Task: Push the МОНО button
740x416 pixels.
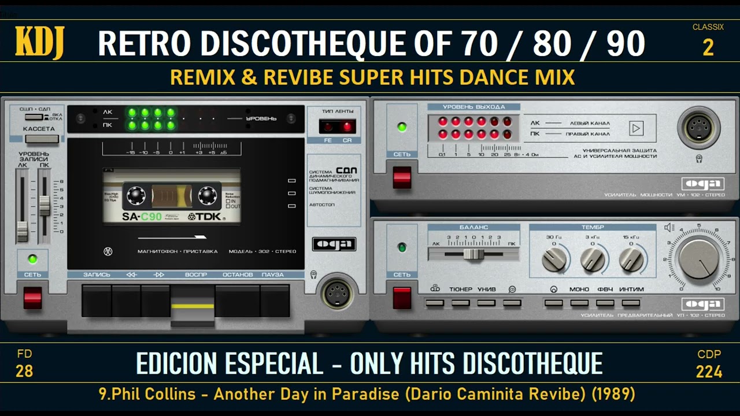Action: coord(579,303)
